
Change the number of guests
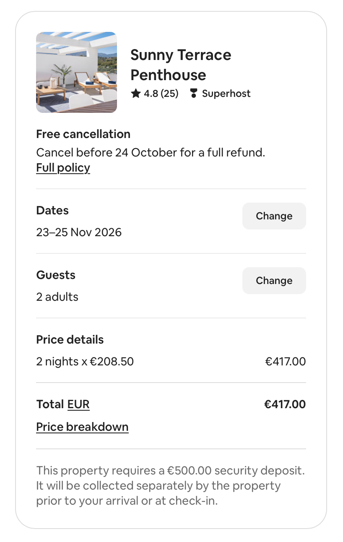[274, 281]
